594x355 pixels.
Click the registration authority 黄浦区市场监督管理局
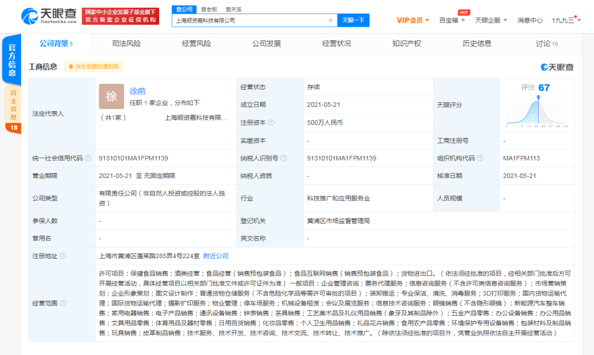[339, 221]
